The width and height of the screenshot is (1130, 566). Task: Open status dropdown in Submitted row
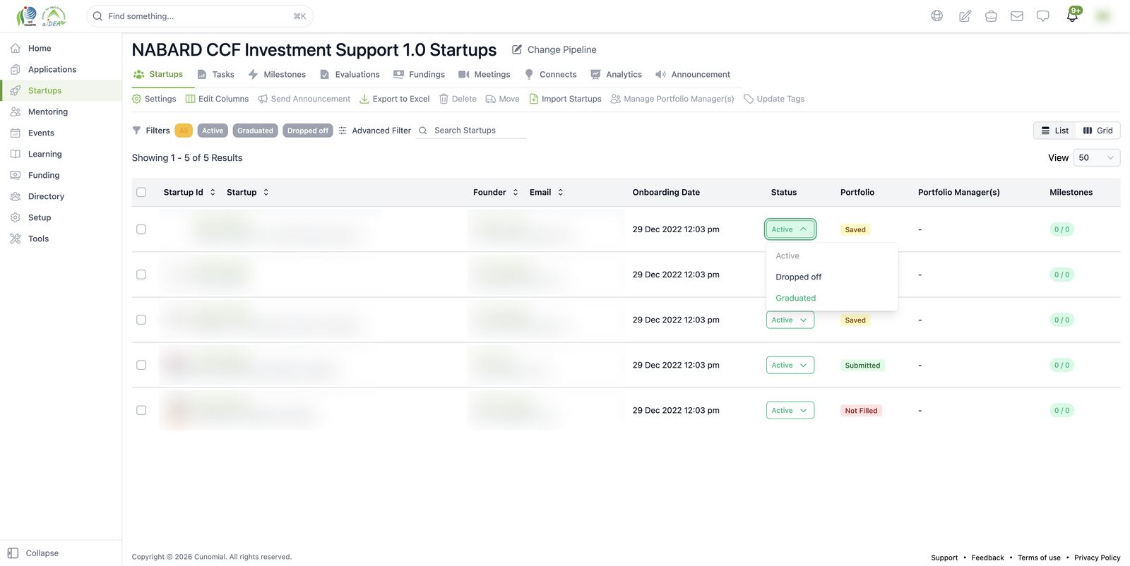click(x=790, y=365)
